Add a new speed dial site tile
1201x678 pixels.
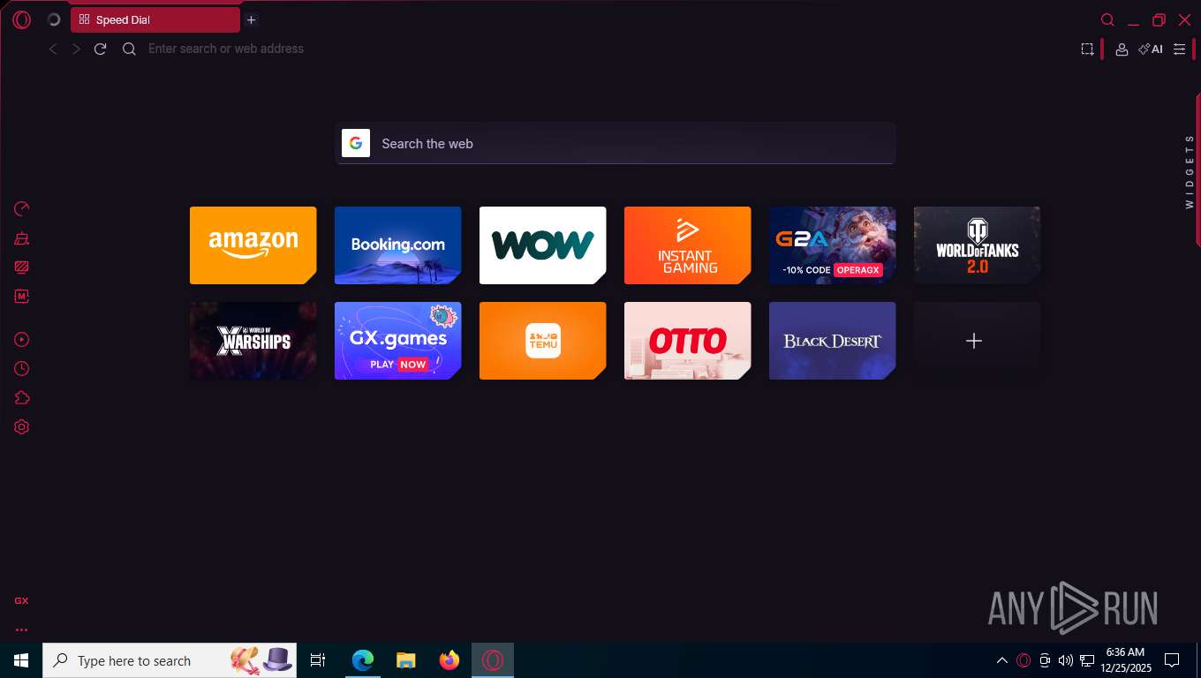click(x=977, y=341)
